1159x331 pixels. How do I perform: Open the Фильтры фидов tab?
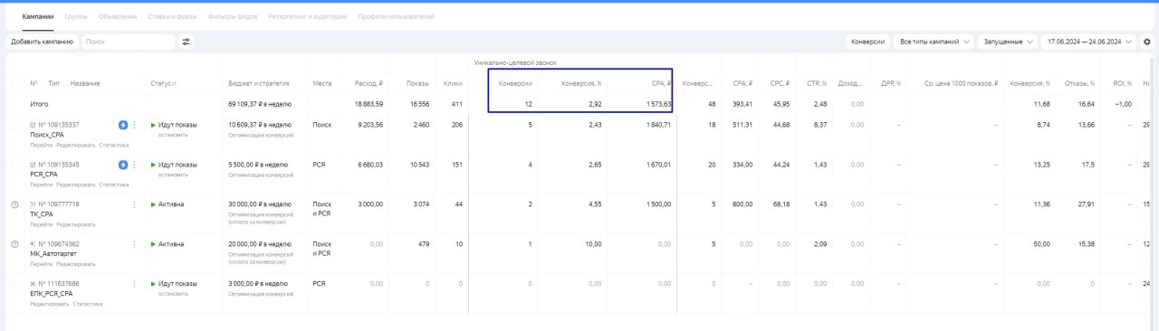[x=232, y=16]
